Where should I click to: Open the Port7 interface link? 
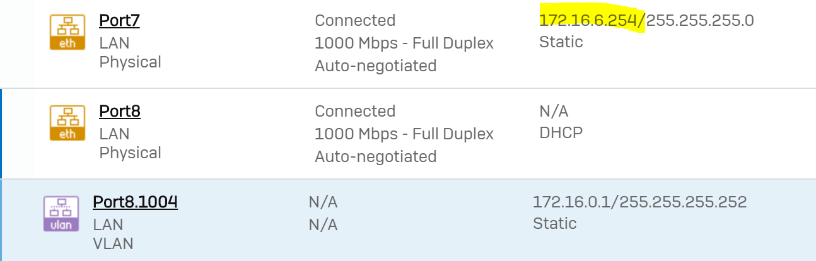(119, 21)
